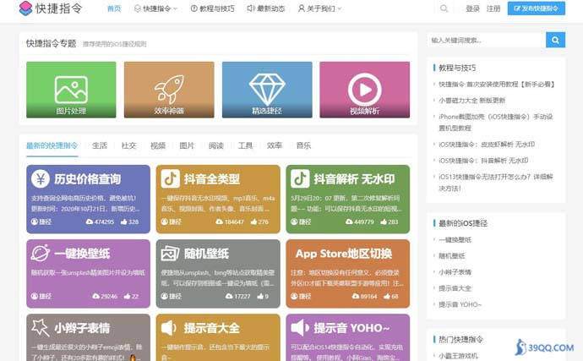This screenshot has height=361, width=583.
Task: Open the 历史价格查询 card title
Action: (x=87, y=179)
